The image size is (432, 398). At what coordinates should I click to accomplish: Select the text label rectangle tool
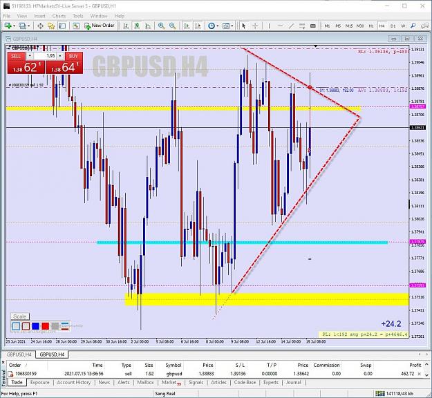pos(313,26)
